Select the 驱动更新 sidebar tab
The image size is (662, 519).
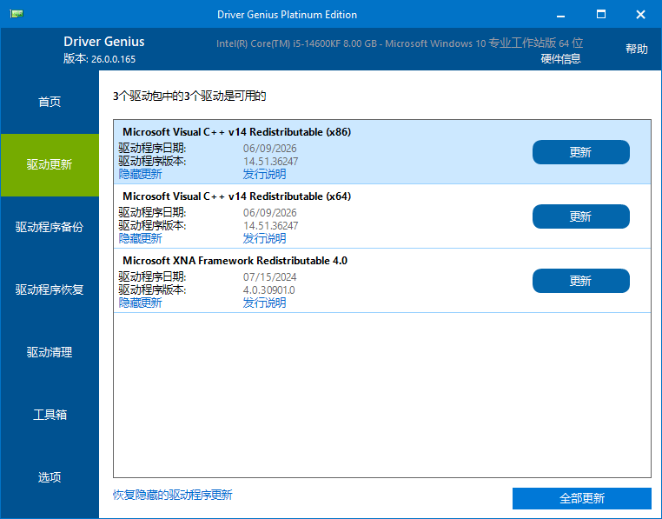point(50,164)
